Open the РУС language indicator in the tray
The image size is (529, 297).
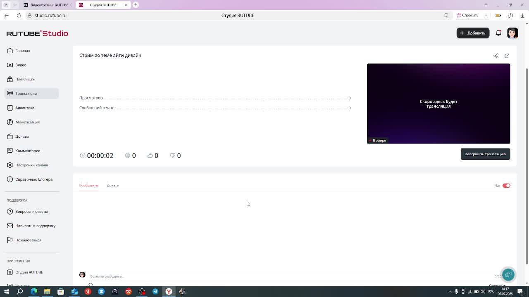pos(491,292)
